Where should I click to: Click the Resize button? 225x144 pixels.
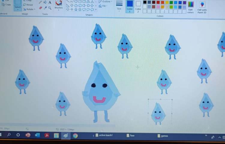click(28, 5)
